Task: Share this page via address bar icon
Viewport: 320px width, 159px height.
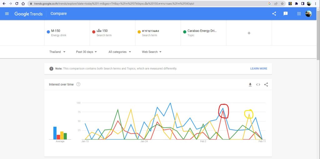Action: 276,3
